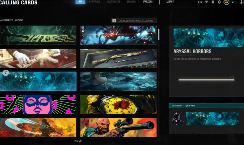The height and width of the screenshot is (145, 244).
Task: Go to the Warzone tab
Action: (x=148, y=2)
